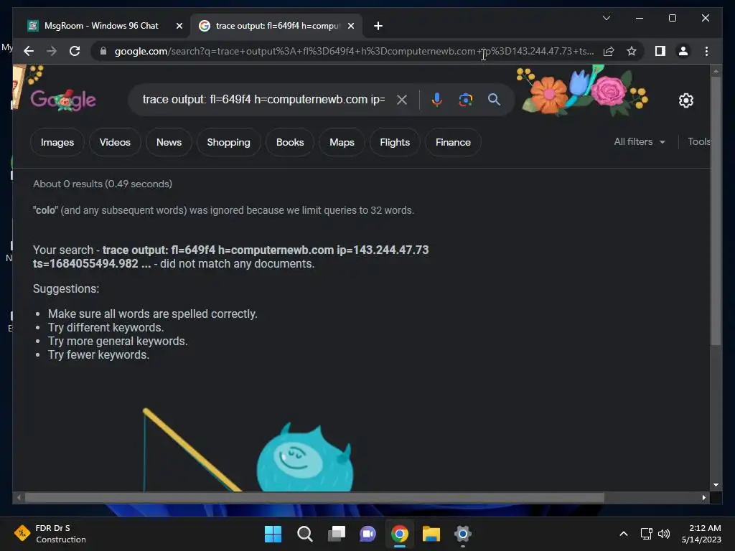This screenshot has width=735, height=551.
Task: Open Chrome side panel
Action: point(660,51)
